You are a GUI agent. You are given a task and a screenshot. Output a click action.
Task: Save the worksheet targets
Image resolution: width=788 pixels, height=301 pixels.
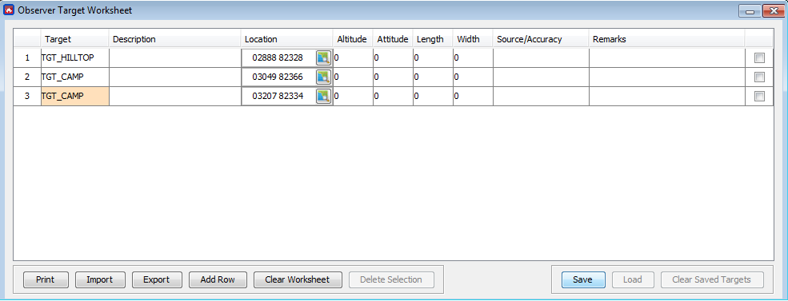[583, 279]
